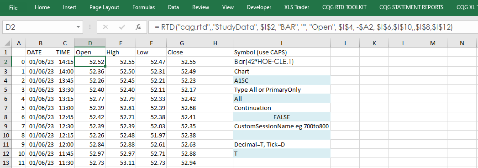Click the RTD formula text in formula bar
The width and height of the screenshot is (478, 168).
[x=304, y=27]
